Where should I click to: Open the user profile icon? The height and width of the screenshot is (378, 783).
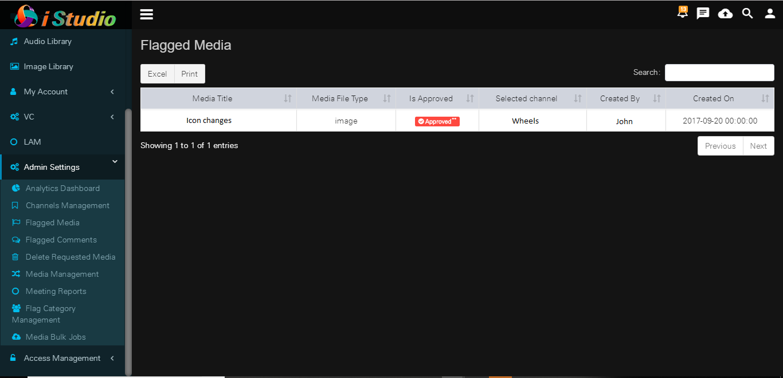click(770, 14)
